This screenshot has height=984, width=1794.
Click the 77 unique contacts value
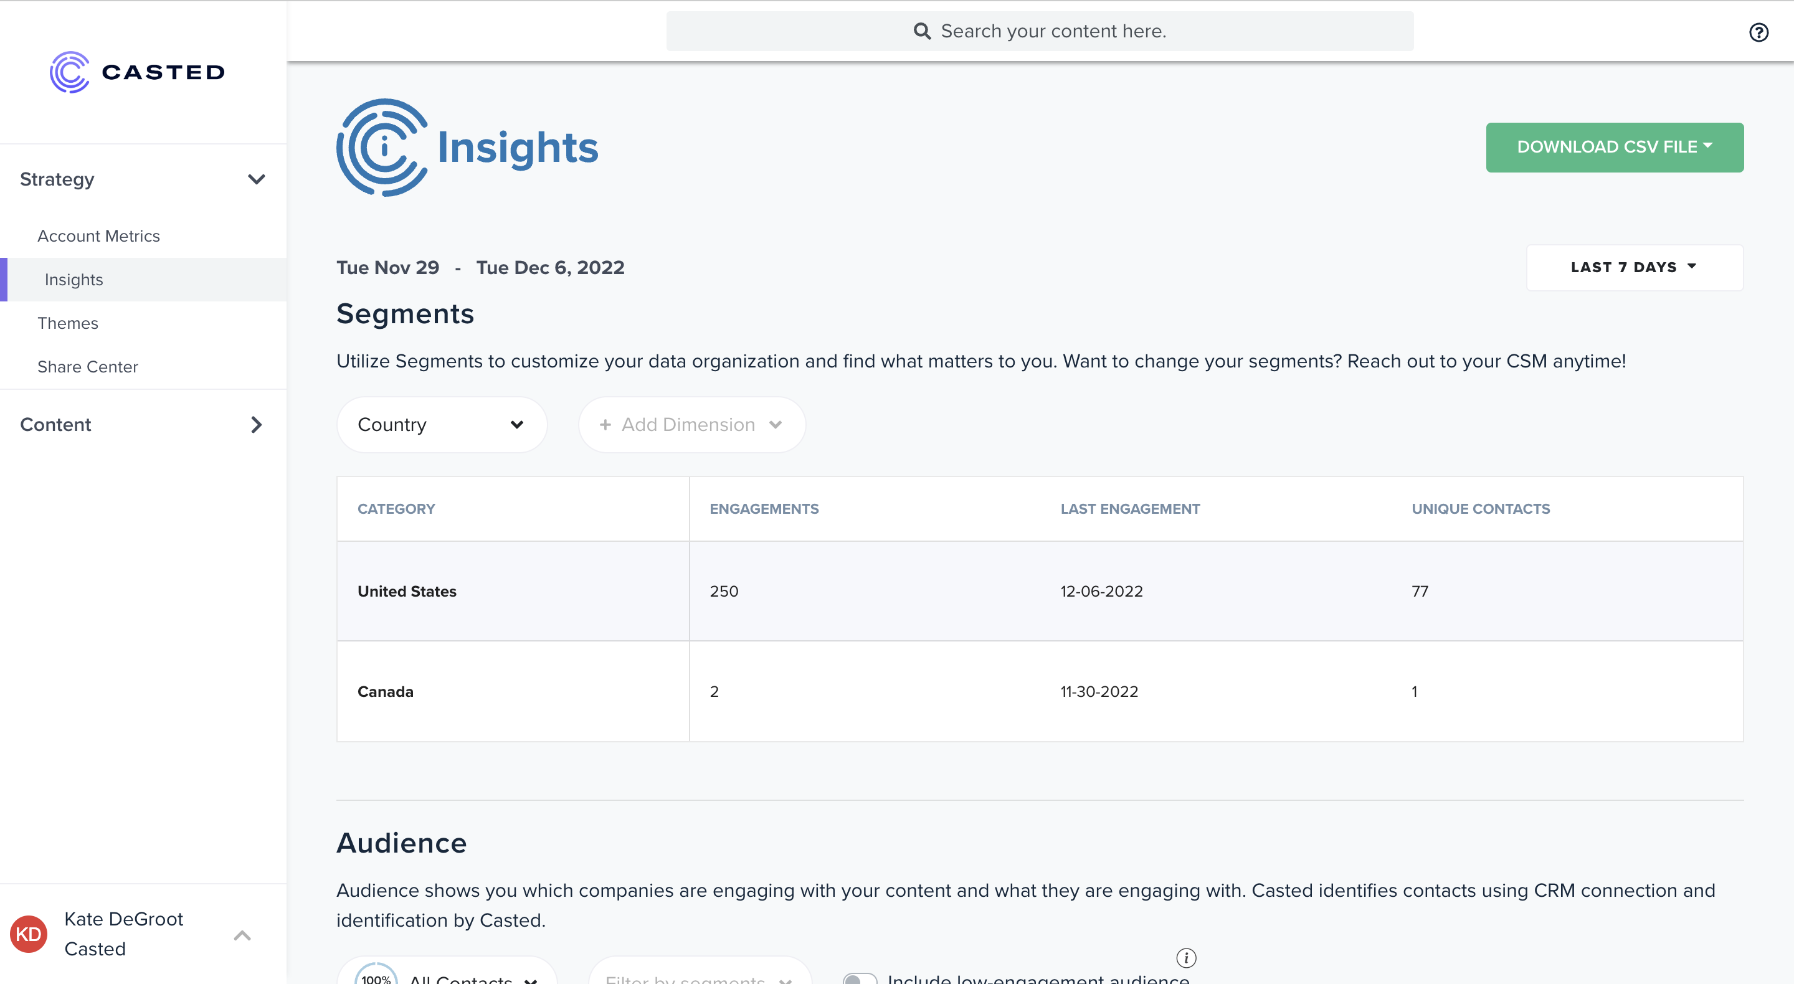1420,591
